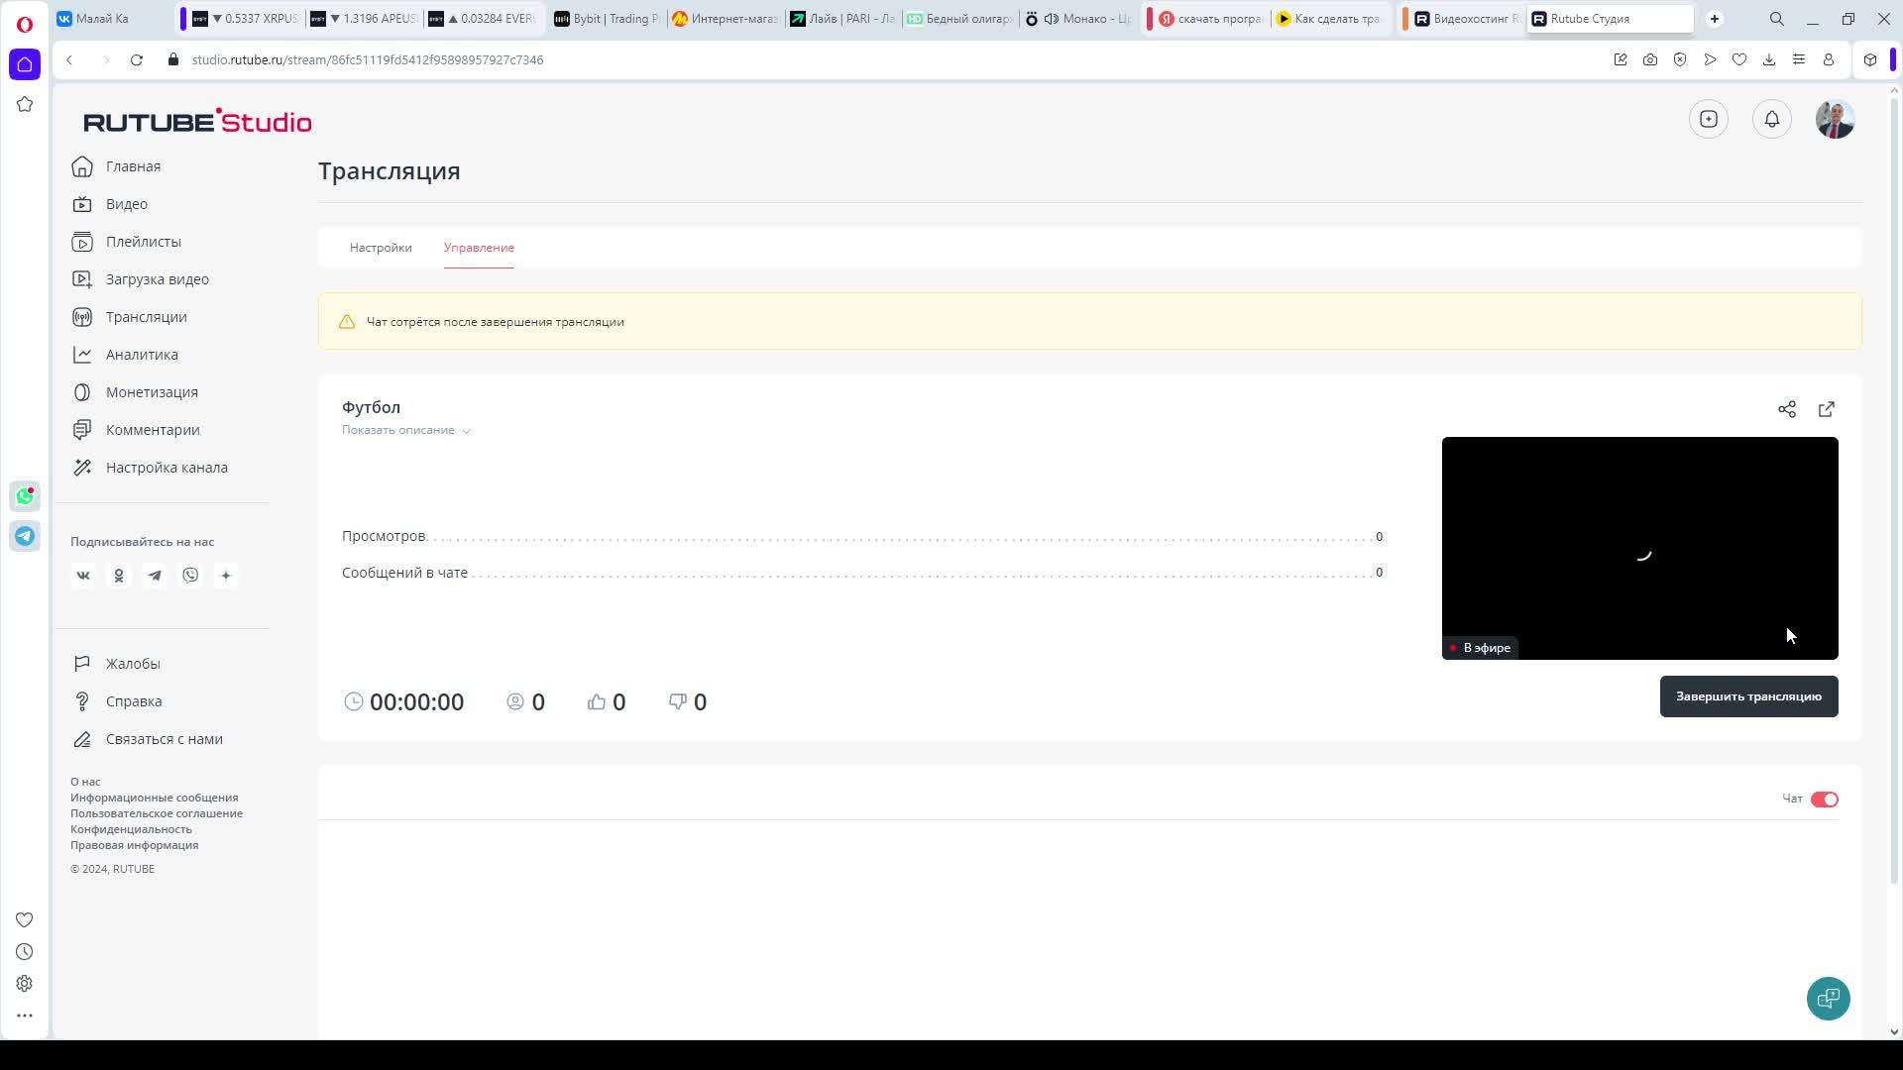The height and width of the screenshot is (1070, 1903).
Task: Click the browser address bar URL
Action: coord(368,59)
